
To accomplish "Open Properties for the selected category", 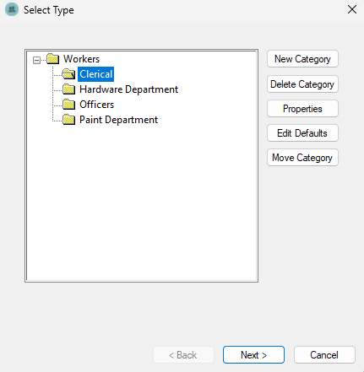I will click(x=302, y=109).
